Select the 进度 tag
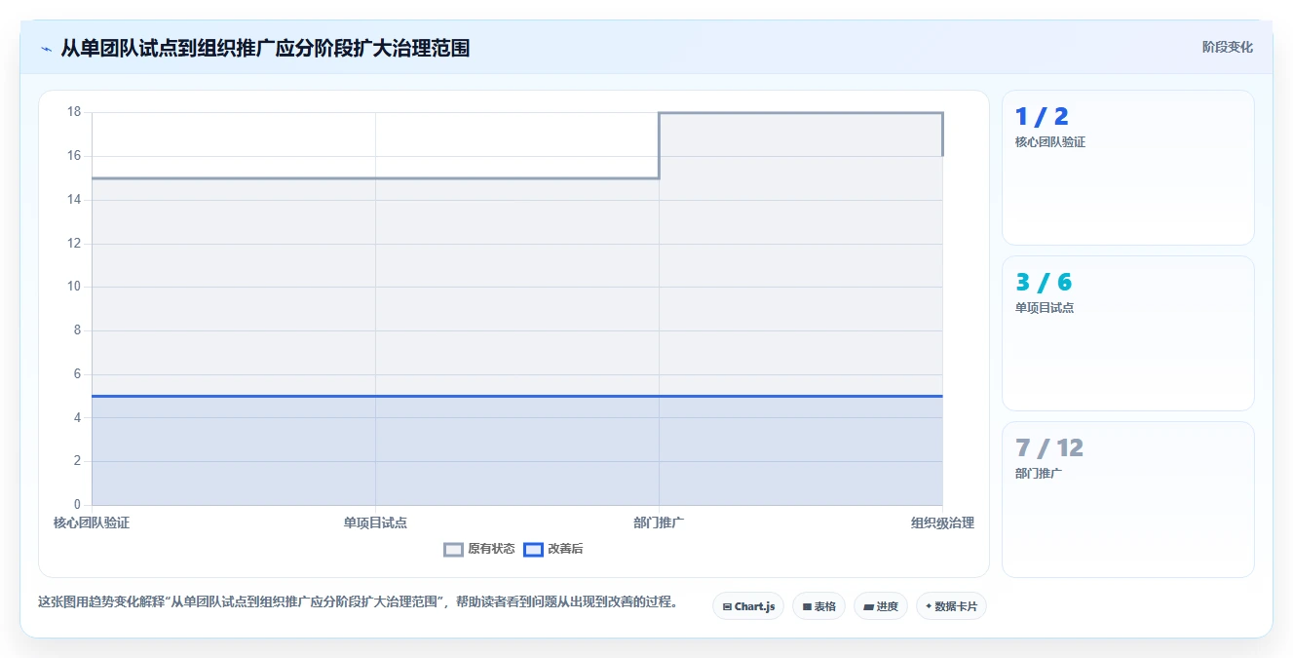The height and width of the screenshot is (658, 1293). pos(881,606)
